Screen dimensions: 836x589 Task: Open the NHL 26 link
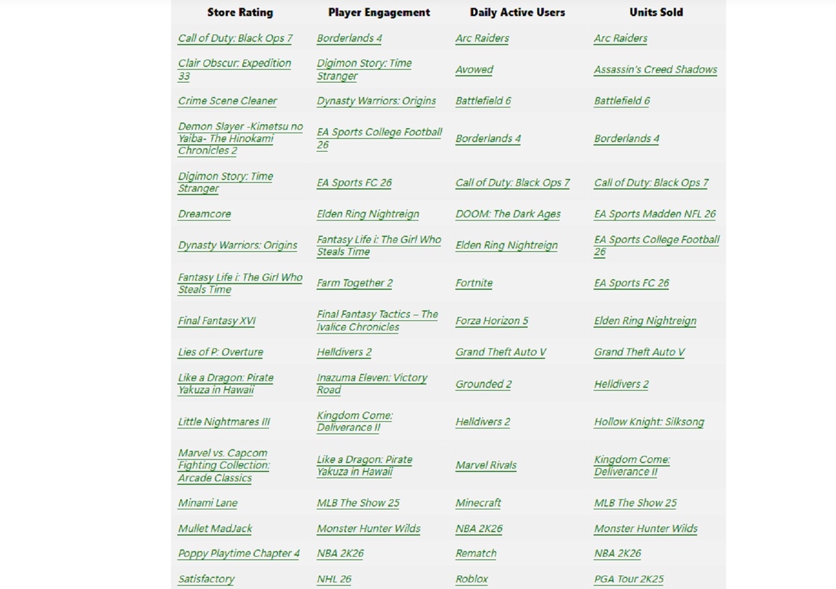[x=334, y=579]
